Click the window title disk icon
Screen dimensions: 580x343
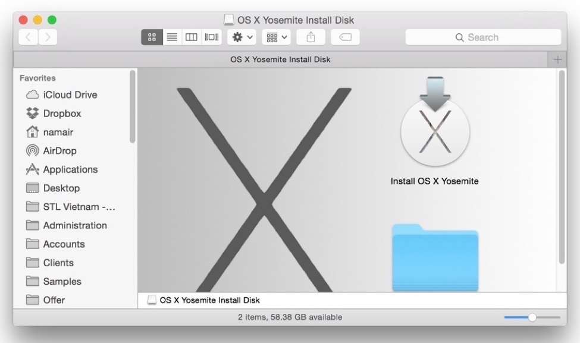tap(229, 20)
